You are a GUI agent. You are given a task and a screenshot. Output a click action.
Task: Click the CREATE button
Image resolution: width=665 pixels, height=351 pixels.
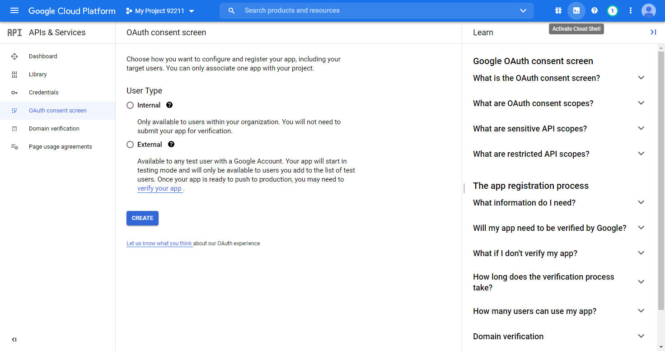coord(142,218)
